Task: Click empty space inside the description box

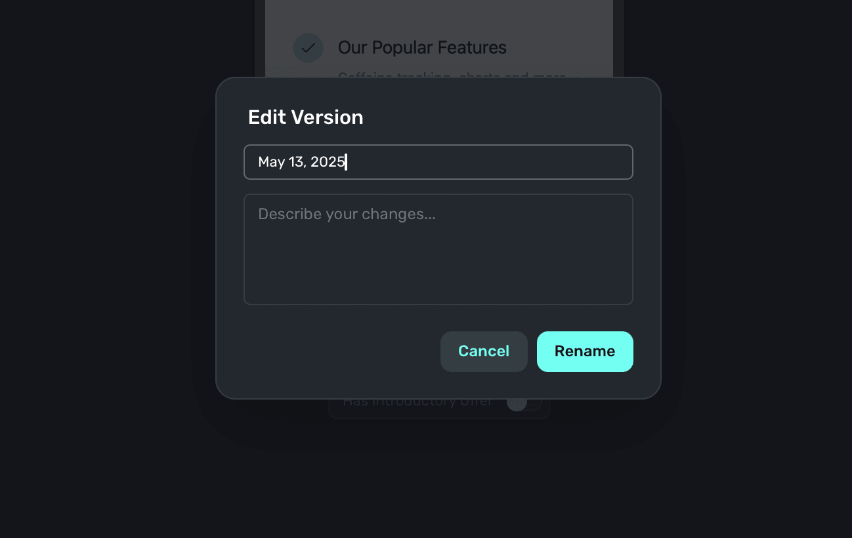Action: tap(438, 269)
